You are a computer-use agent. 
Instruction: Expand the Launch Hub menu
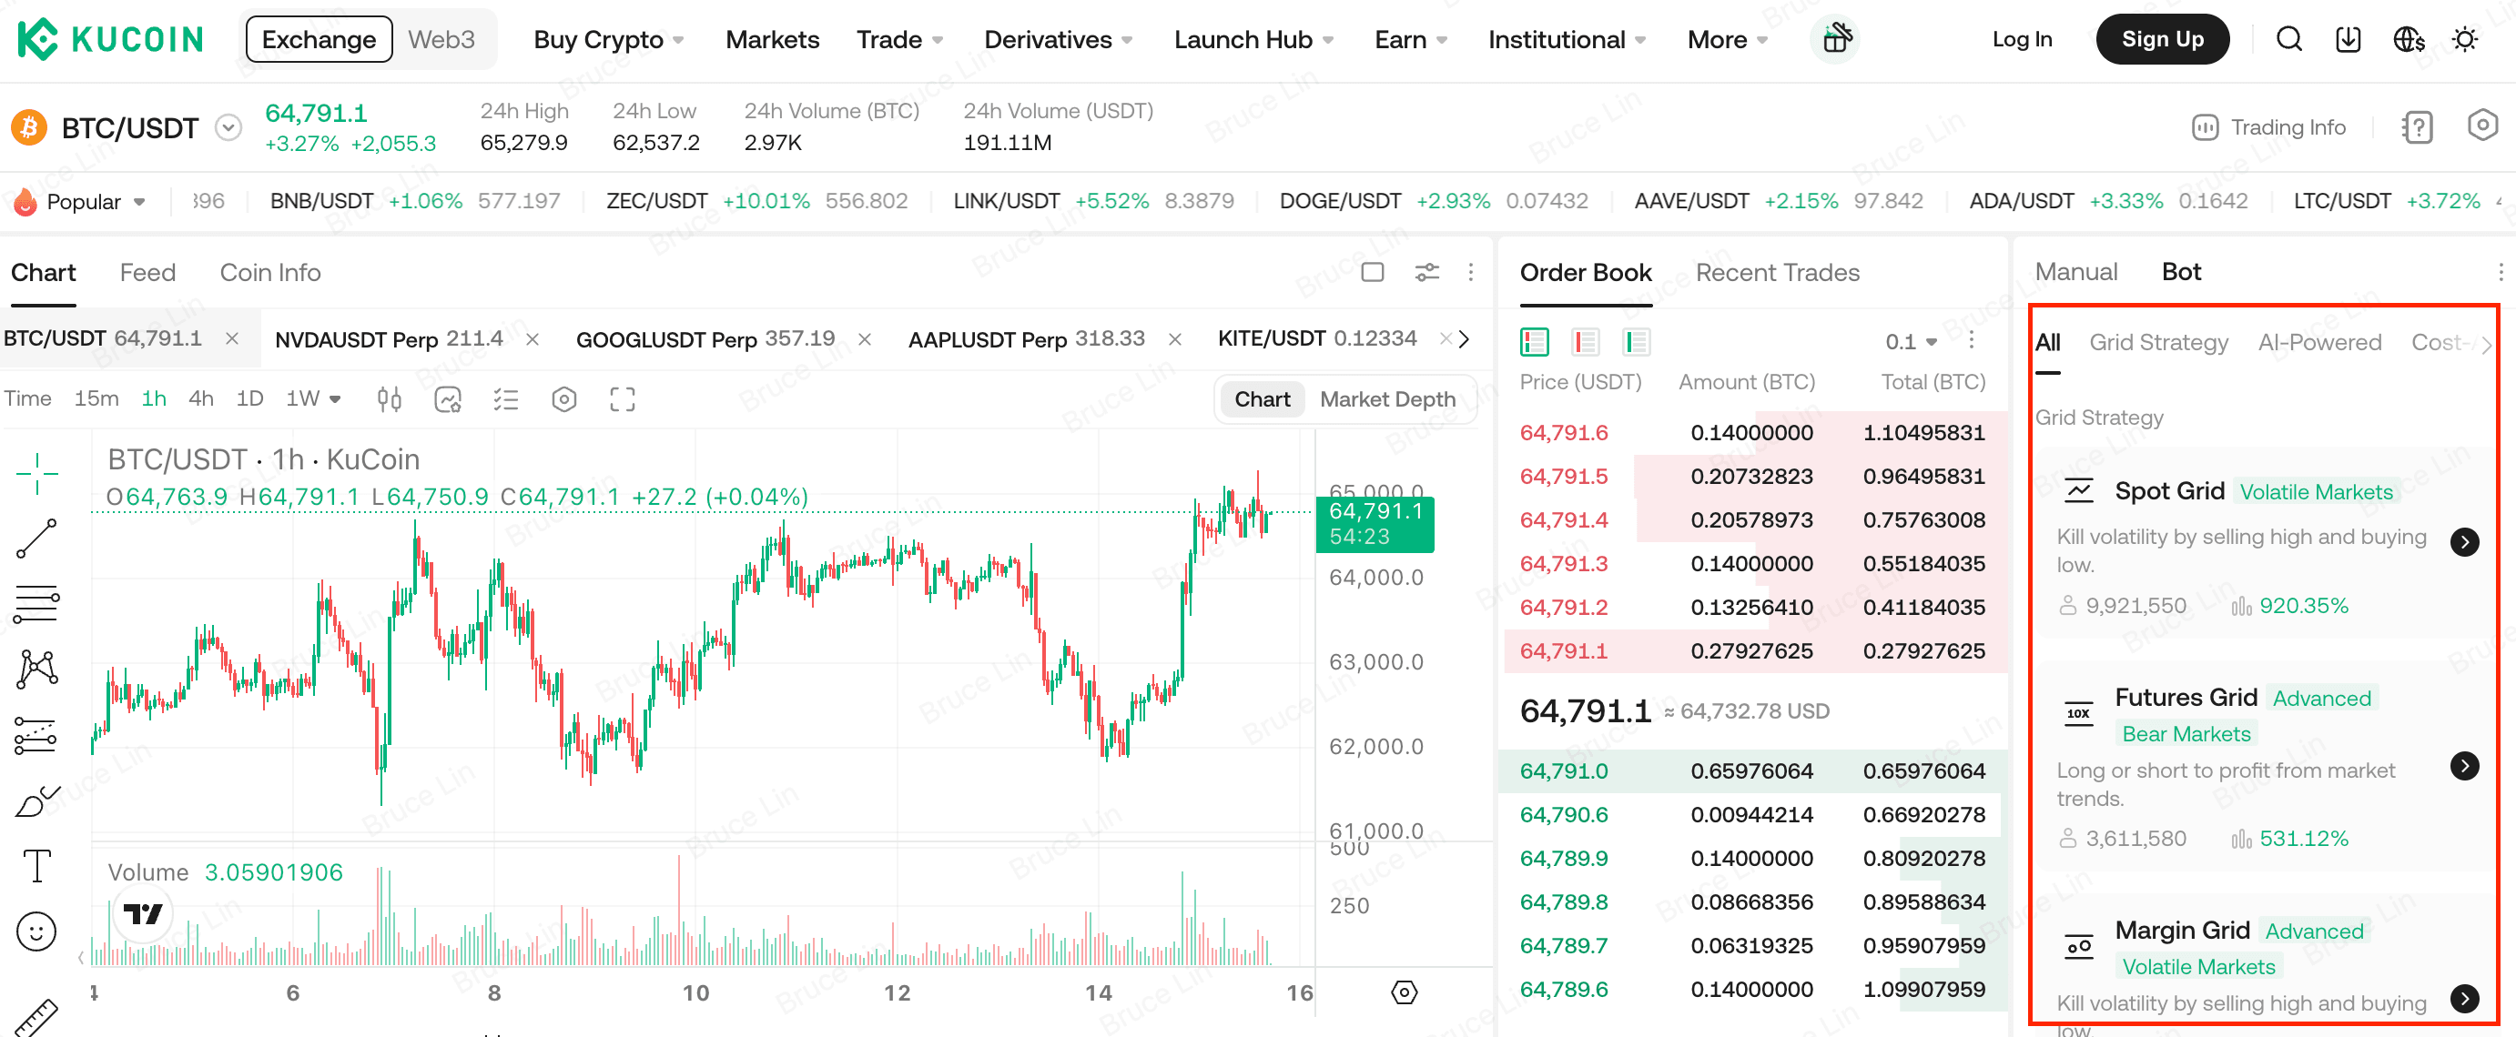(x=1253, y=39)
